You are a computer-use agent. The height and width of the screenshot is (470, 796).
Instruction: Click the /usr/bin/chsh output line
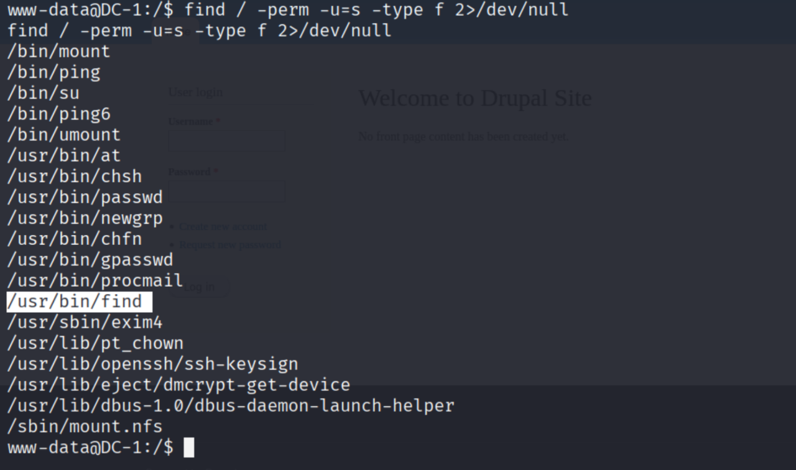tap(75, 177)
